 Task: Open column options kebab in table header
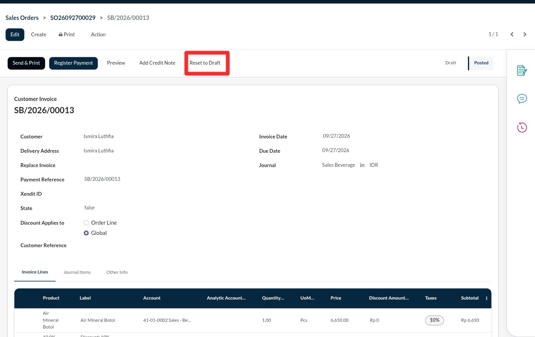(x=487, y=298)
